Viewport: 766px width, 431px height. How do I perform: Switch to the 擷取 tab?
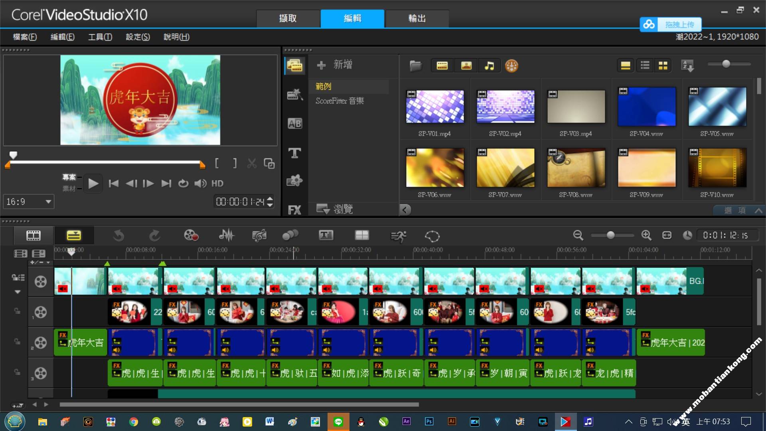pos(288,18)
